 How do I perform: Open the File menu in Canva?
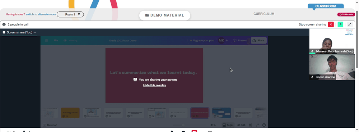coord(56,40)
